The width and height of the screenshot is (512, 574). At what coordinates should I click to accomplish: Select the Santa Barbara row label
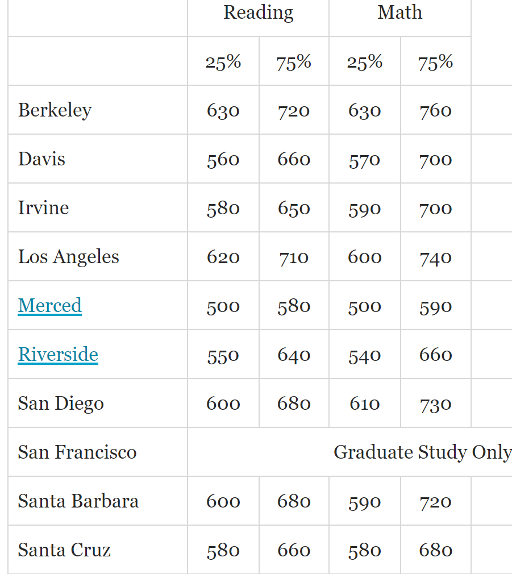tap(78, 501)
